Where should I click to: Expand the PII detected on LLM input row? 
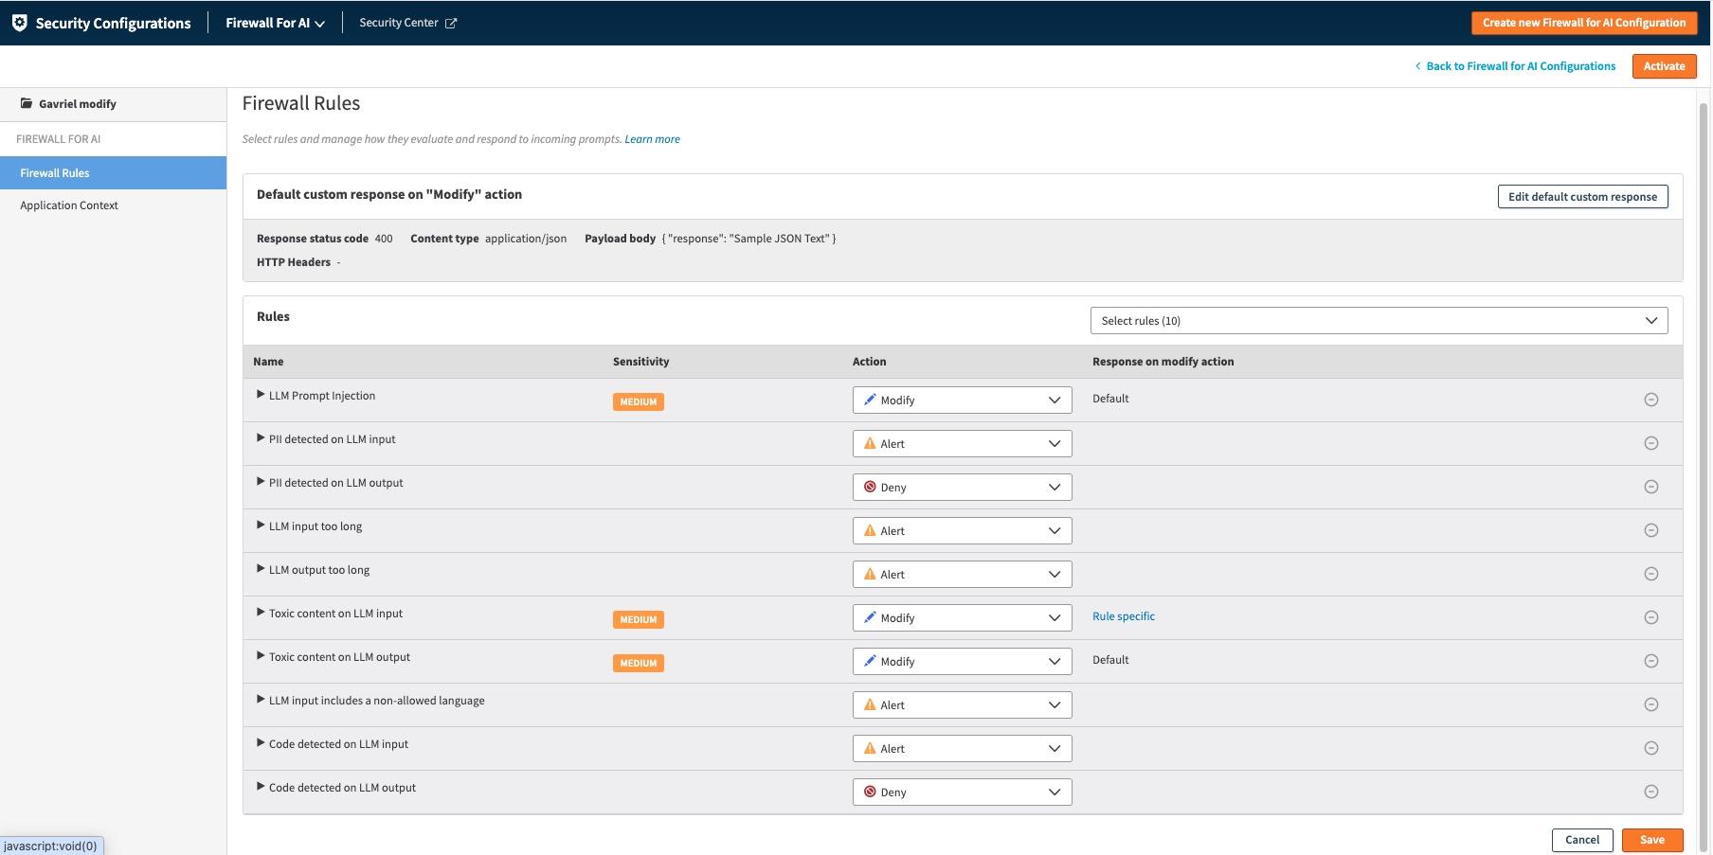tap(261, 438)
